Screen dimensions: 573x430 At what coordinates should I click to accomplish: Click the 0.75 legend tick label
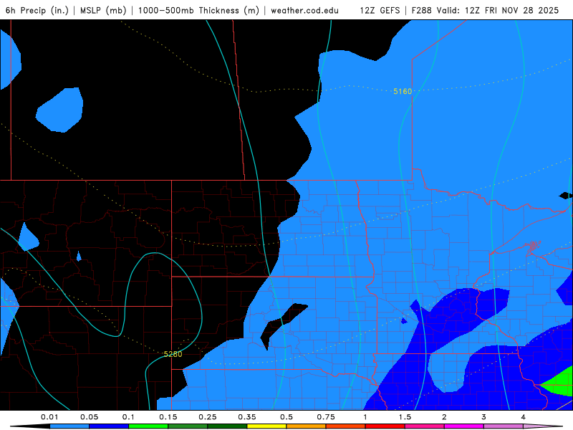tap(326, 417)
